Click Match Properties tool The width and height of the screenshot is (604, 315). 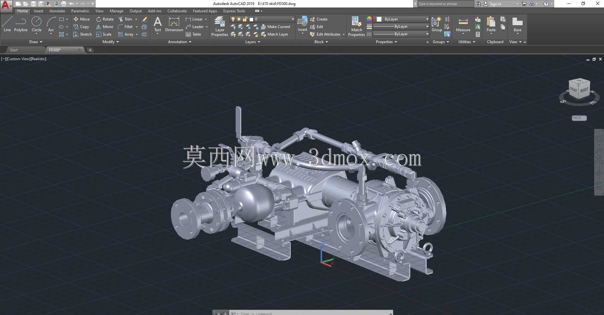(x=356, y=26)
